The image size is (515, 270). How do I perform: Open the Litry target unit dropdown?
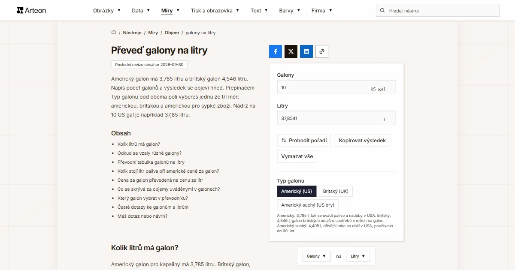click(358, 256)
